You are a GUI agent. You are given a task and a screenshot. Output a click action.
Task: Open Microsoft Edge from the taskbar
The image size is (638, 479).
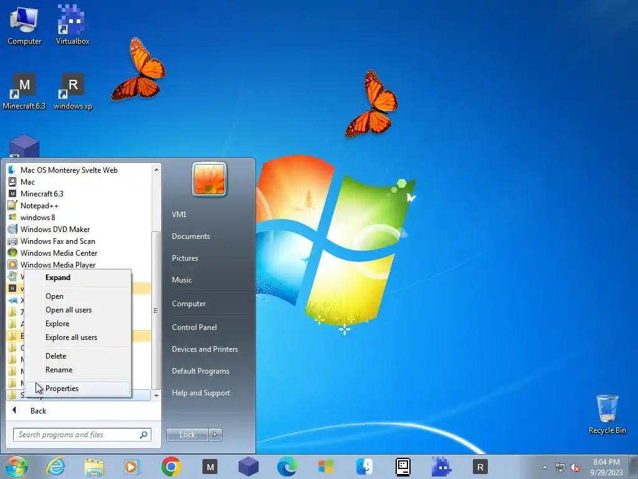click(x=287, y=467)
